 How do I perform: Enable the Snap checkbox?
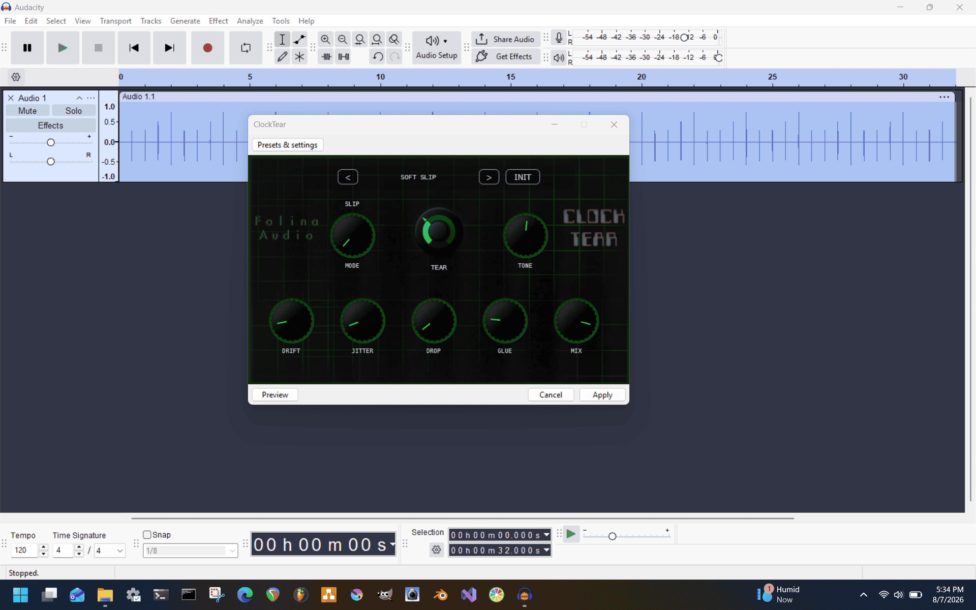pyautogui.click(x=147, y=535)
